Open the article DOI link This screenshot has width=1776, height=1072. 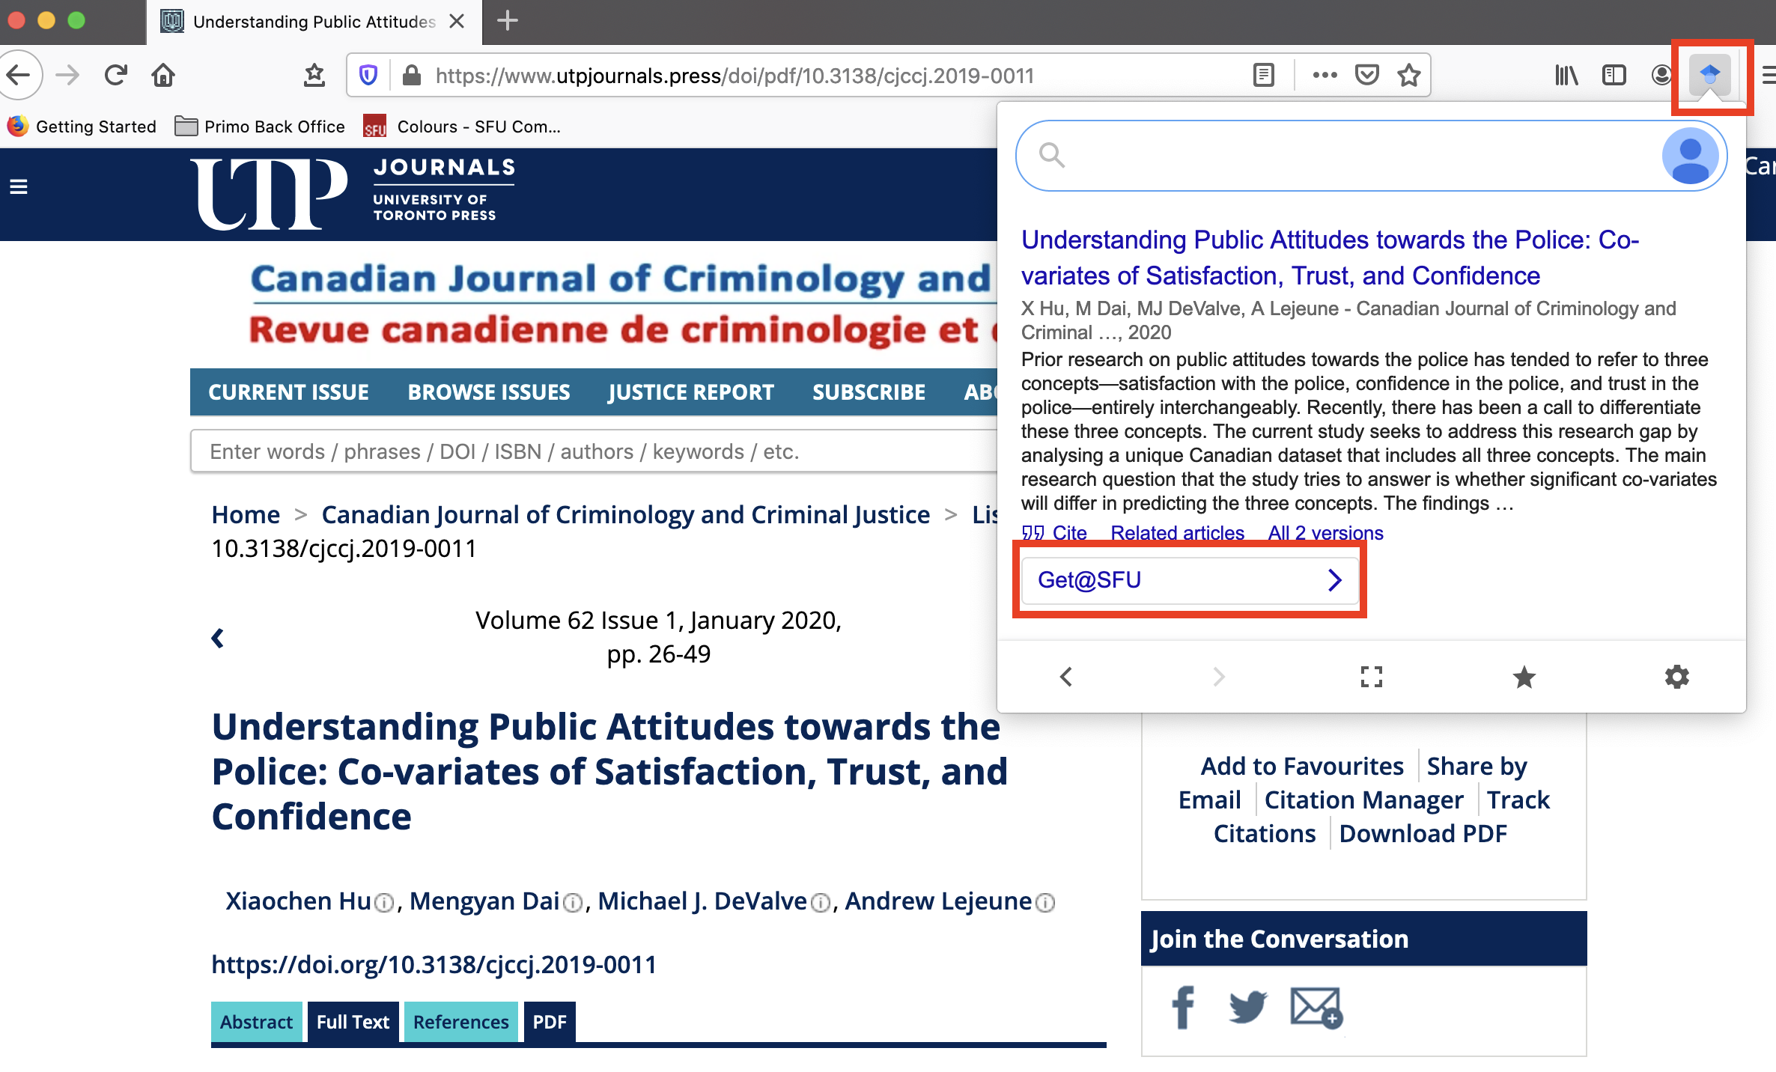[434, 964]
